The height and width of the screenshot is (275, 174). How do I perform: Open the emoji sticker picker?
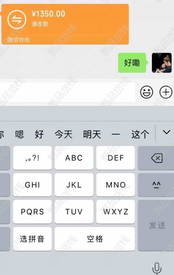click(x=147, y=92)
